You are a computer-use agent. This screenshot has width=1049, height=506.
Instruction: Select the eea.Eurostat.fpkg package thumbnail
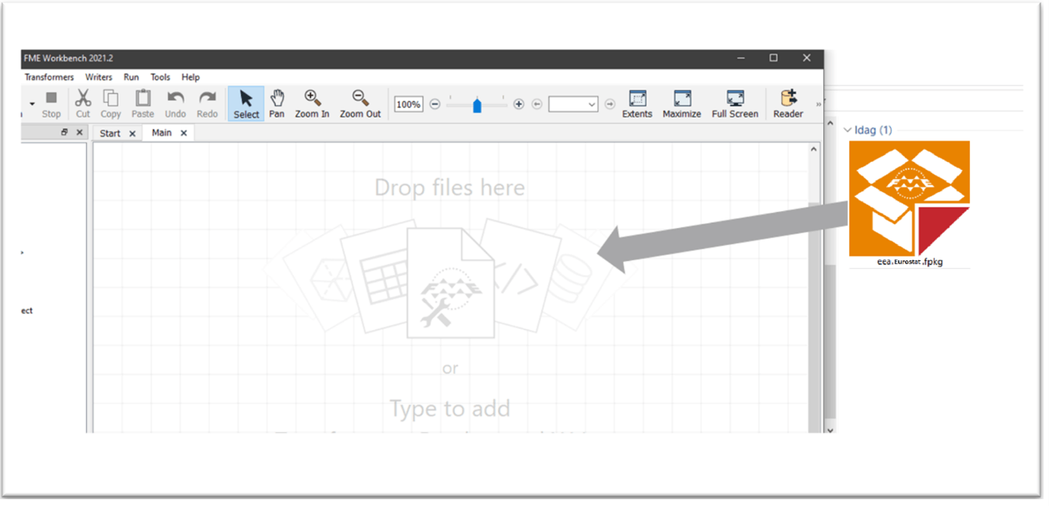[910, 201]
